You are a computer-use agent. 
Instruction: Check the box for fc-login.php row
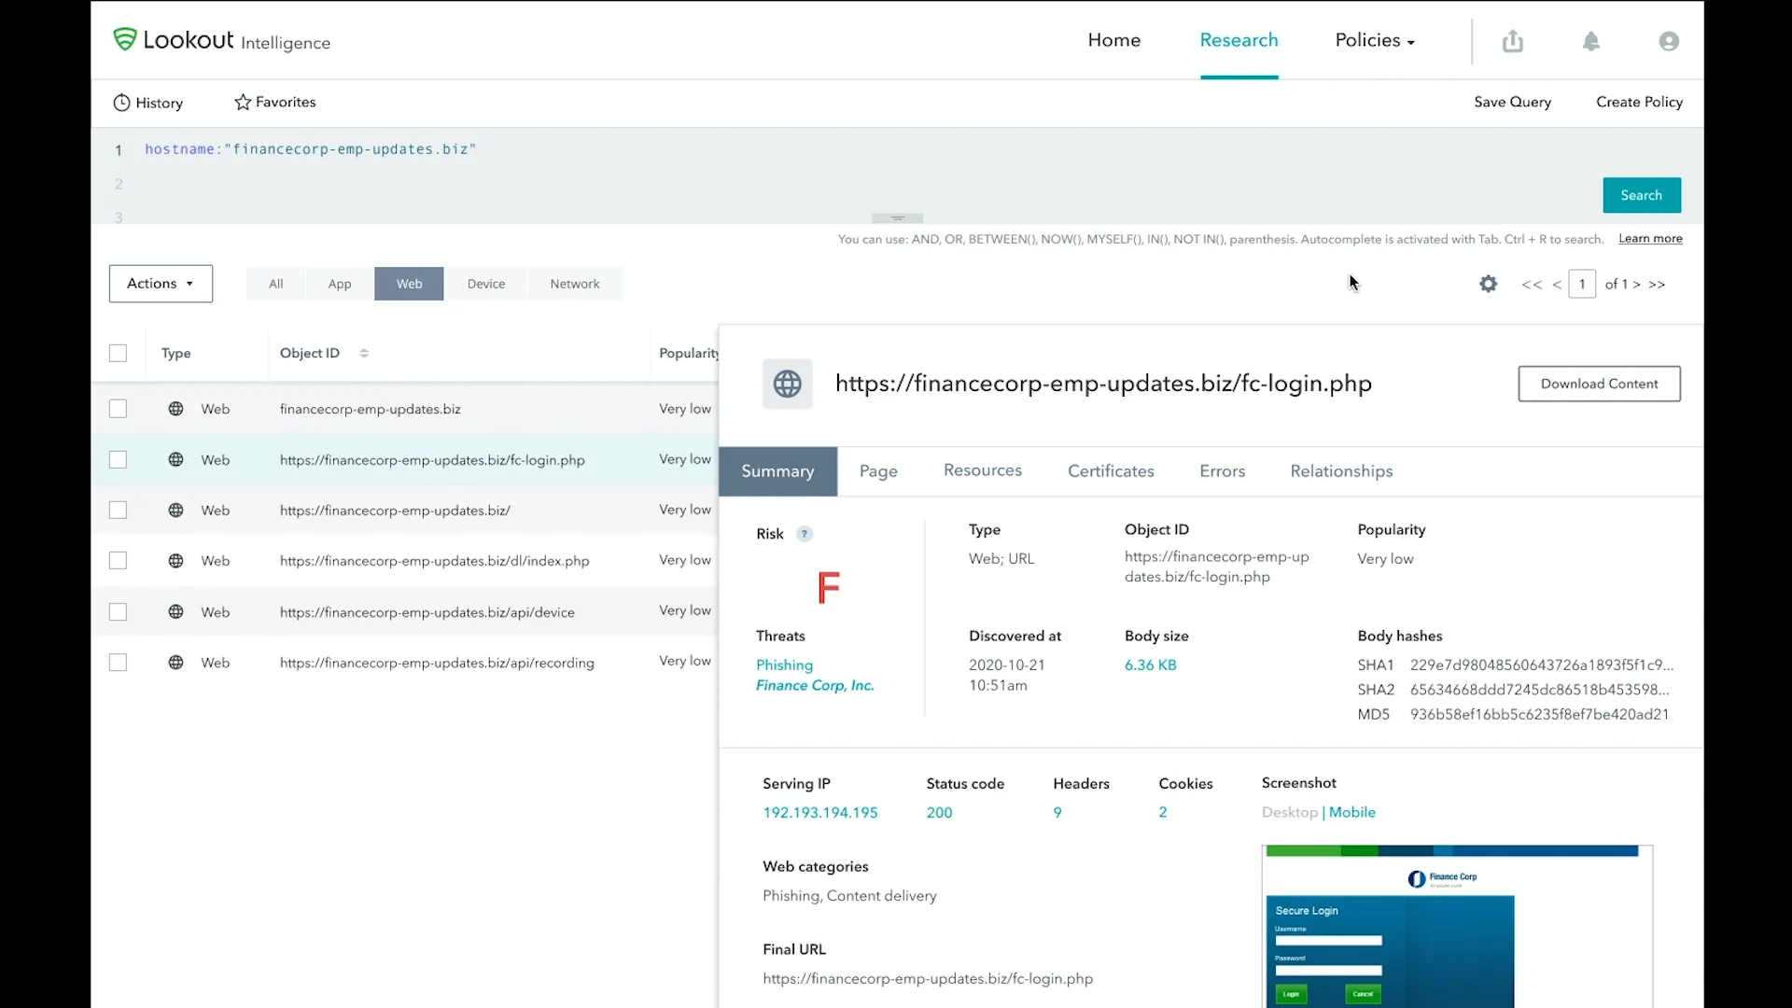(118, 459)
